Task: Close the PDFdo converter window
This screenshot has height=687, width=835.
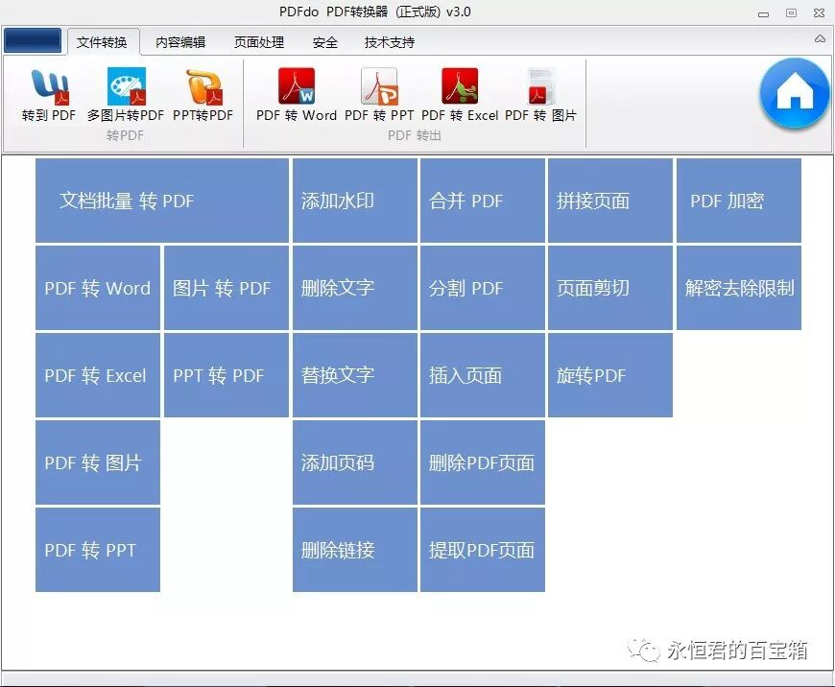Action: coord(819,12)
